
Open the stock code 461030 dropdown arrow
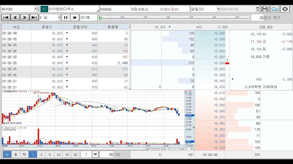click(x=35, y=9)
